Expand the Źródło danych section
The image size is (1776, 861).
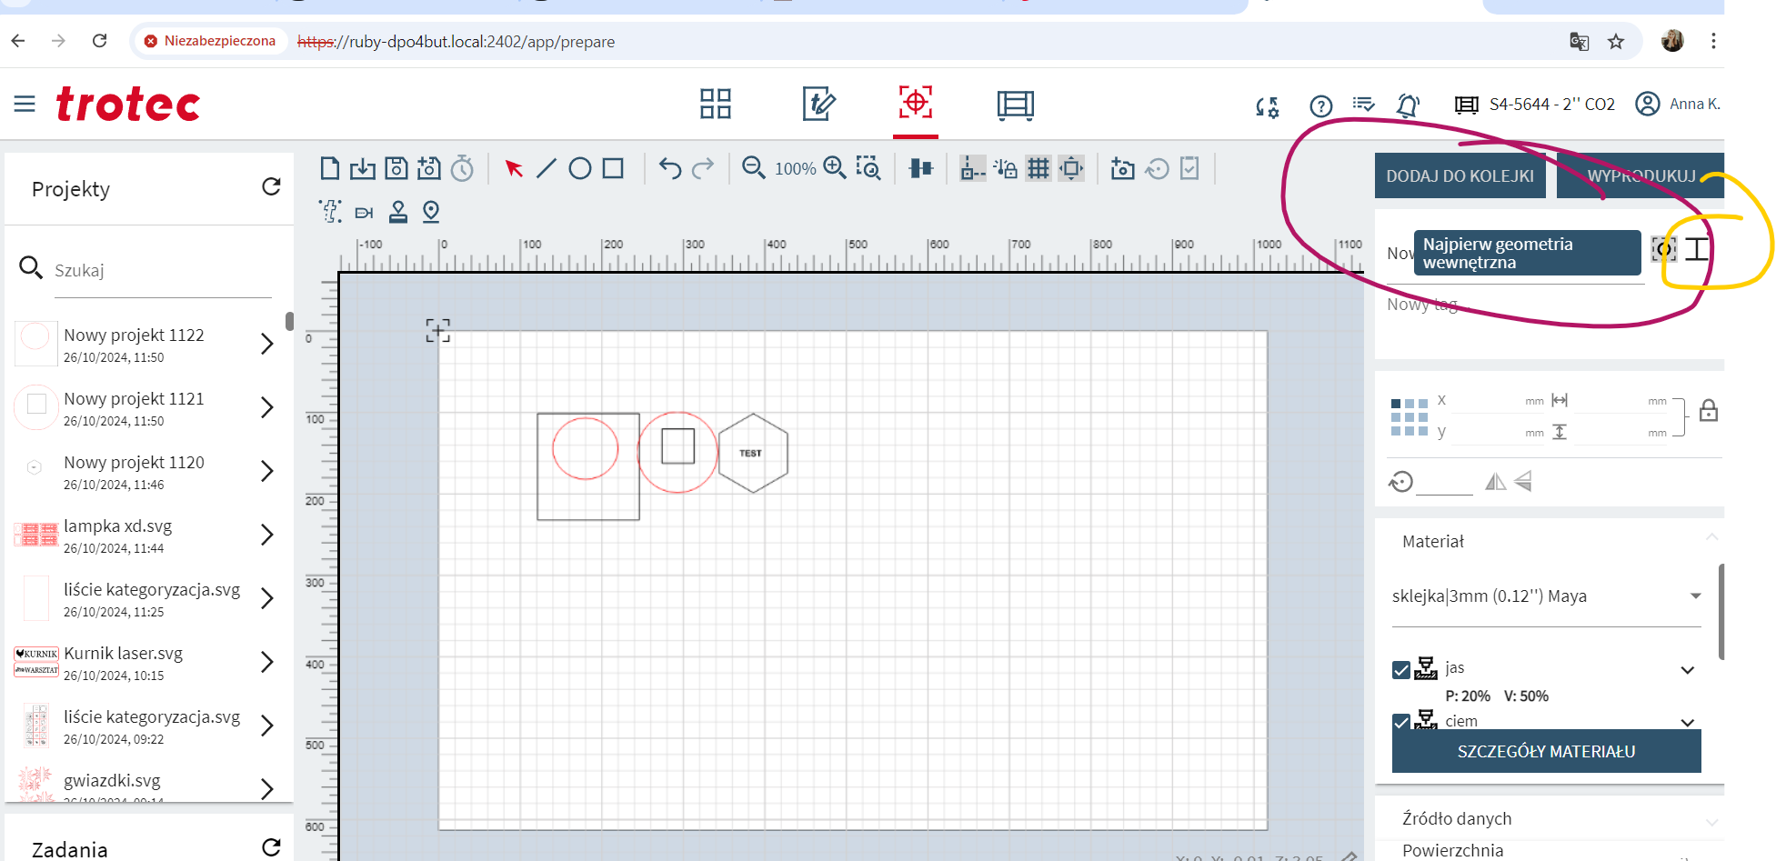[1712, 822]
